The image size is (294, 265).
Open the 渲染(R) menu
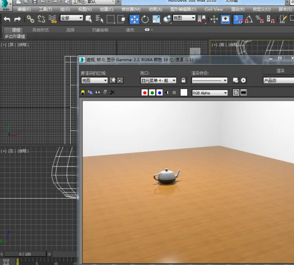click(x=238, y=9)
